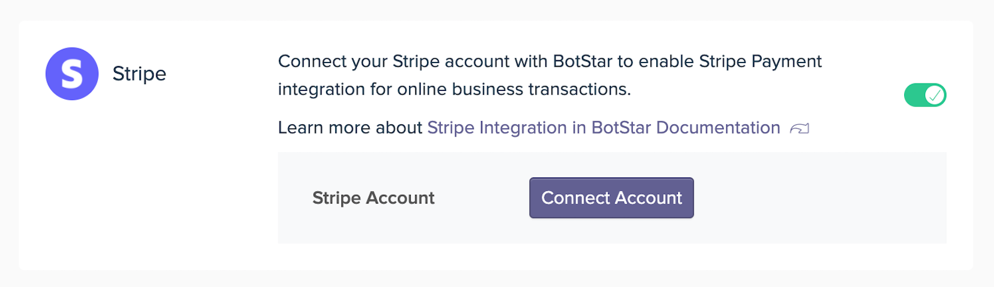994x287 pixels.
Task: Select the white Stripe integration card background
Action: 149,186
